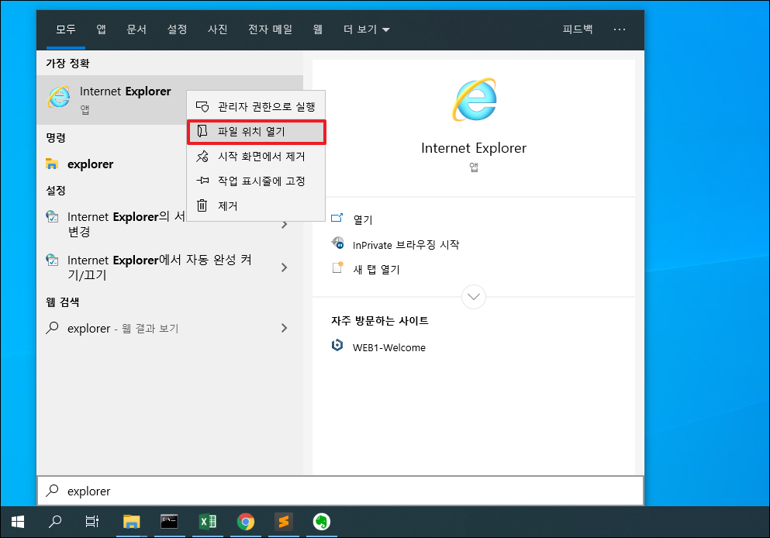Click the magnifier icon in the search box
This screenshot has width=770, height=538.
point(52,491)
